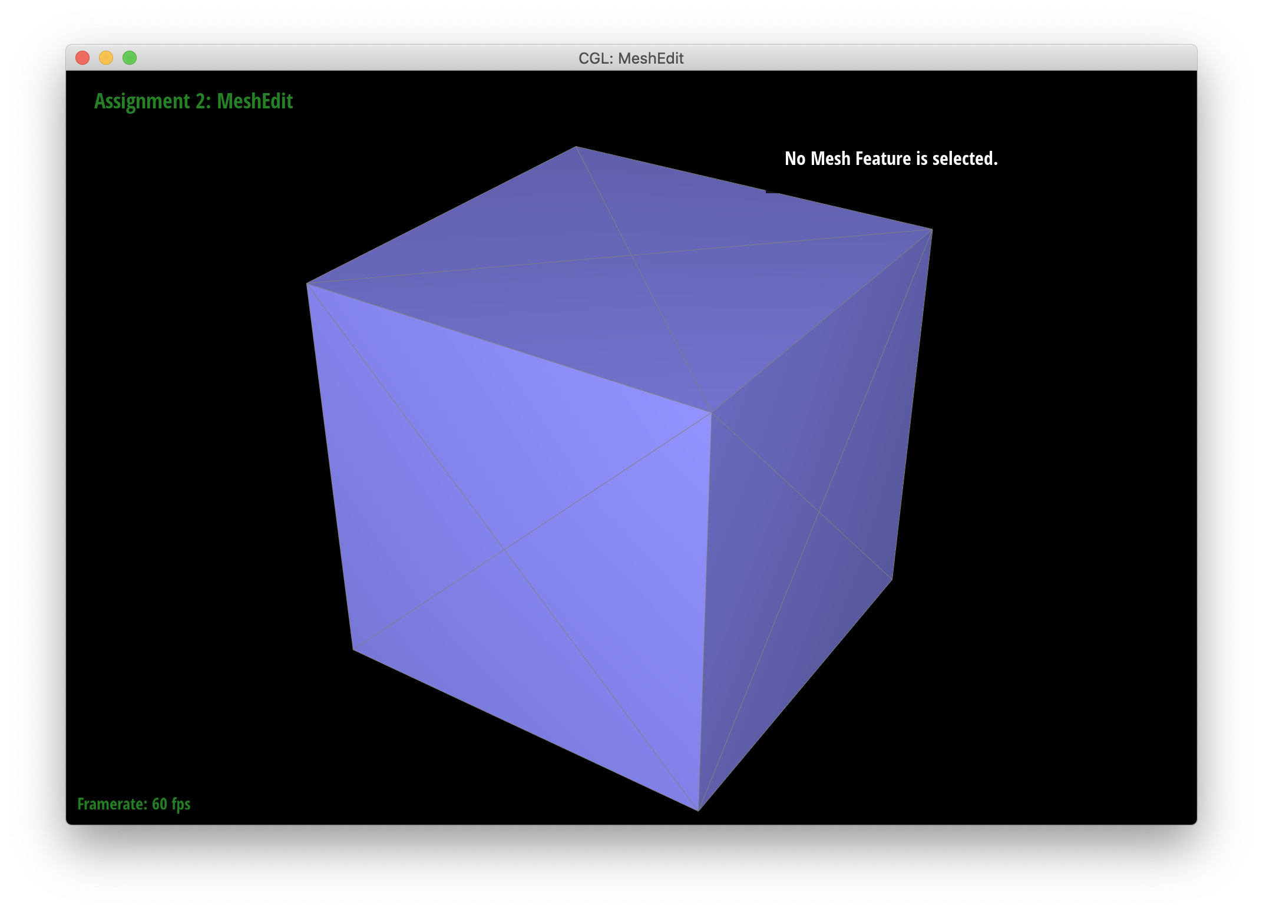Click the "Framerate: 60 fps" status text
Image resolution: width=1263 pixels, height=912 pixels.
tap(134, 804)
